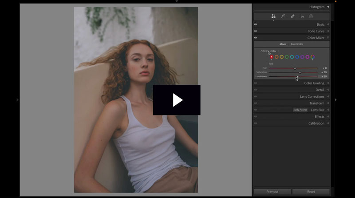Image resolution: width=355 pixels, height=198 pixels.
Task: Click the Previous button
Action: click(272, 192)
